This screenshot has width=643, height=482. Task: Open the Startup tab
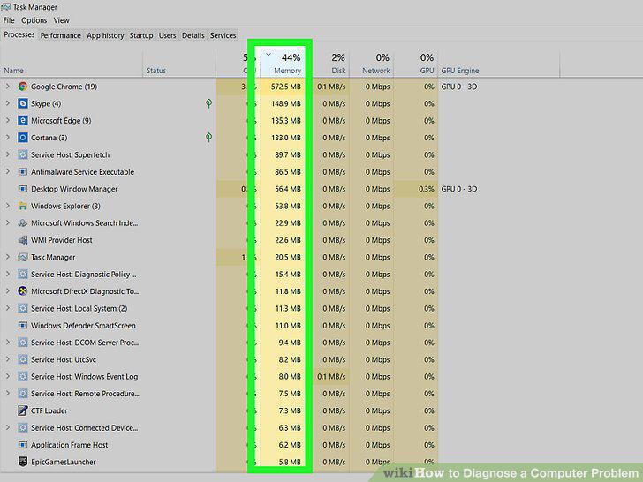[141, 35]
